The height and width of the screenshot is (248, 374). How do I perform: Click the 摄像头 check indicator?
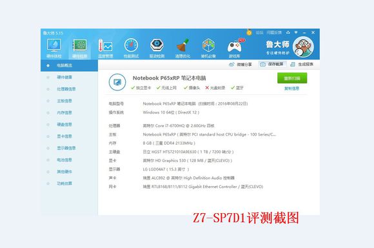192,88
